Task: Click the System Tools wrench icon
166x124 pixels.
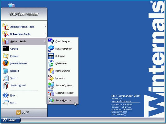Action: point(6,41)
